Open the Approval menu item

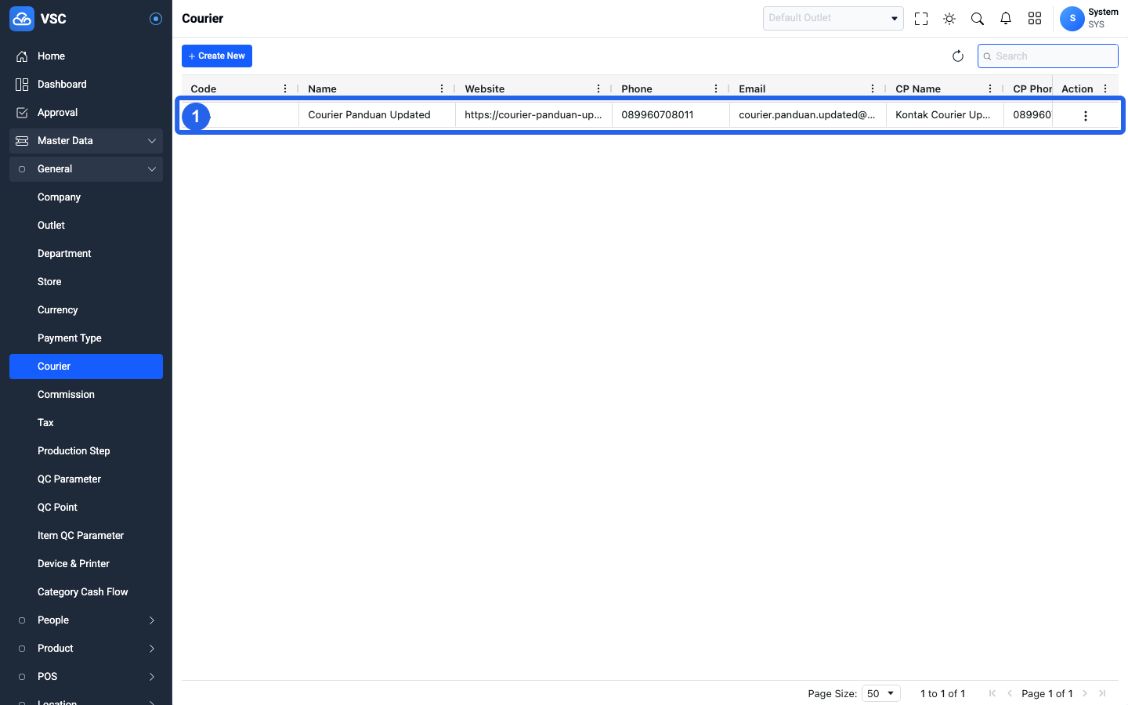point(86,113)
